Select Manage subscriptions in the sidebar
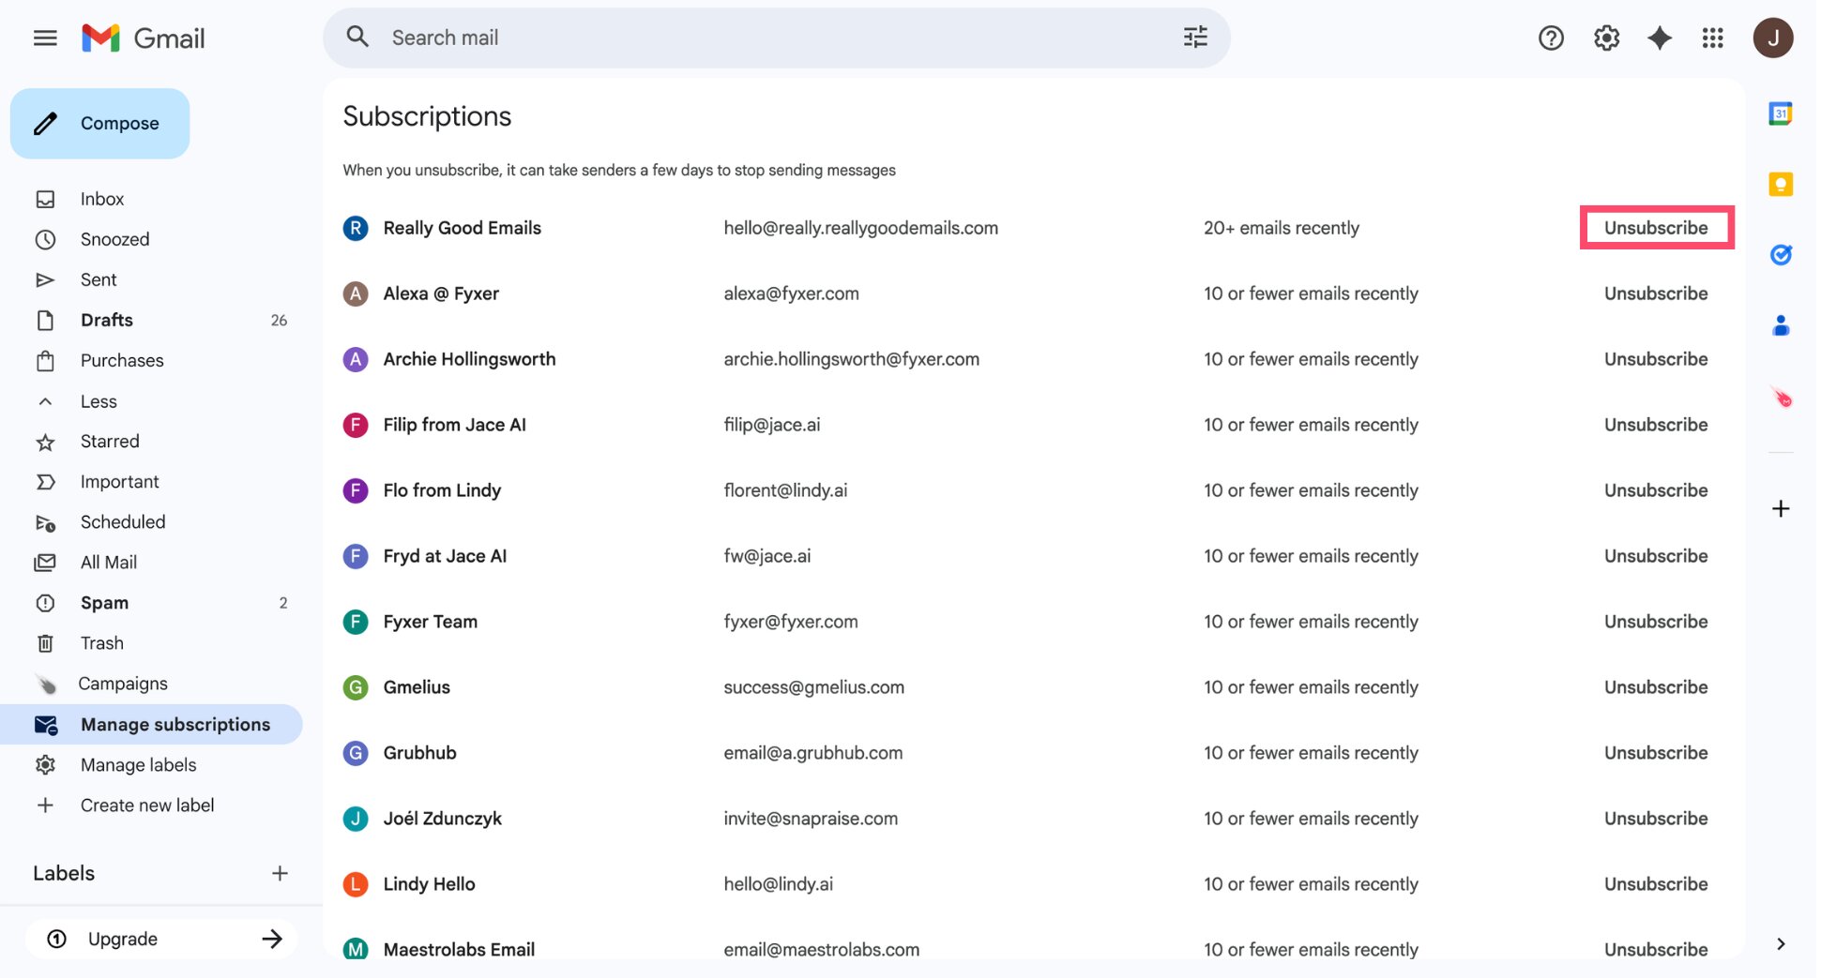The width and height of the screenshot is (1821, 978). [x=153, y=724]
